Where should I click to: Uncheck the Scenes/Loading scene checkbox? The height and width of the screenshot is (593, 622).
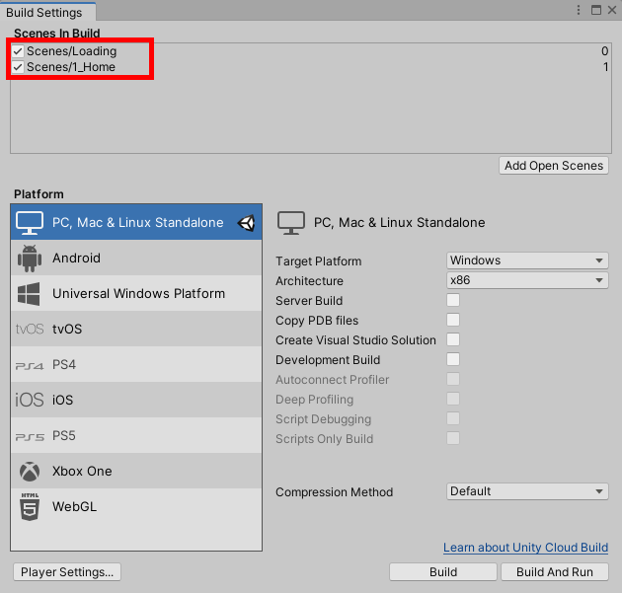pos(18,51)
